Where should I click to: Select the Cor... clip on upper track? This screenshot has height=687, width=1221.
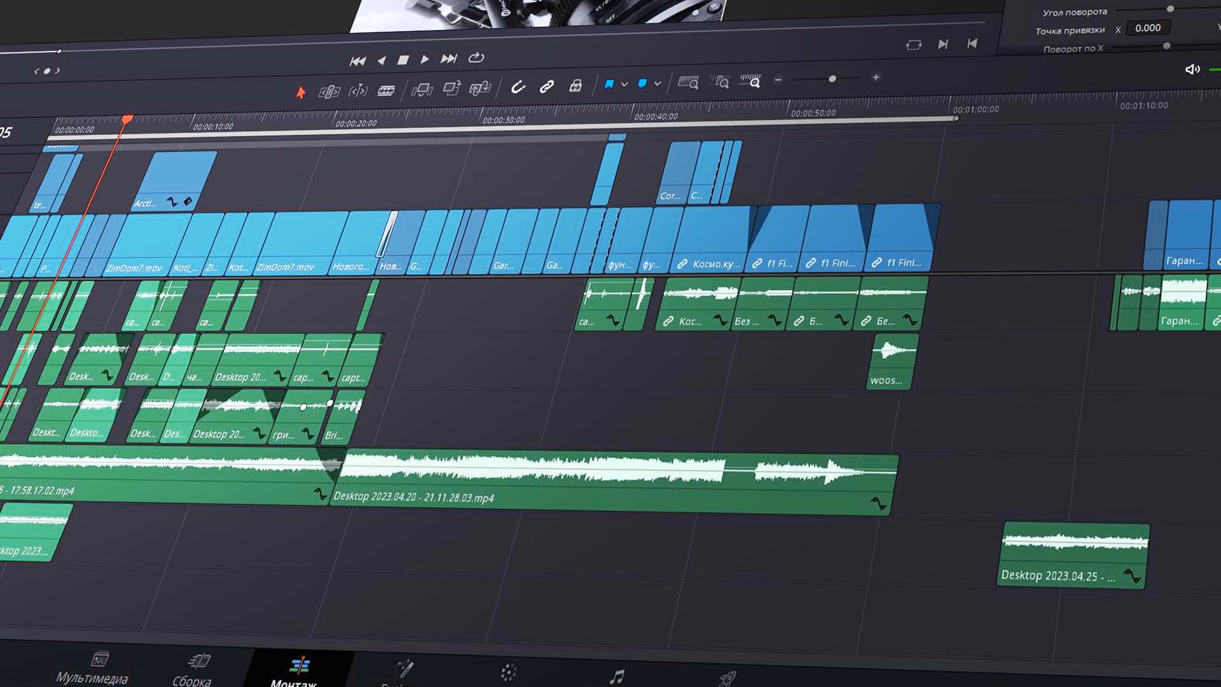coord(679,172)
